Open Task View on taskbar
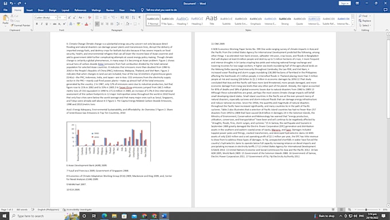The image size is (390, 220). (x=93, y=216)
